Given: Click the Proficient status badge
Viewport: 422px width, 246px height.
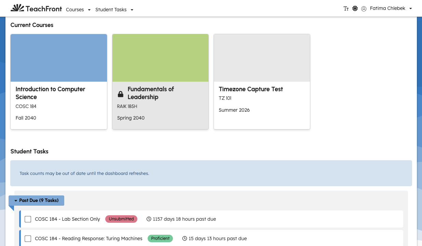Looking at the screenshot, I should click(160, 238).
